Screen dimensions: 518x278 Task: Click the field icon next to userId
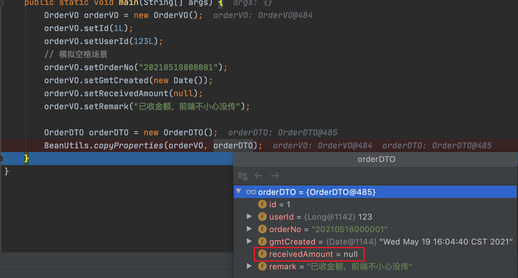point(262,217)
